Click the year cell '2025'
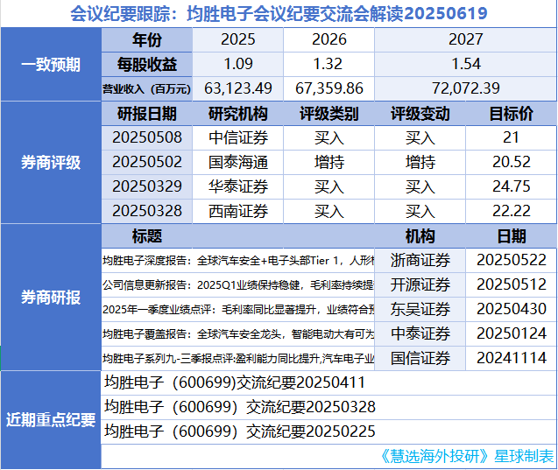This screenshot has height=470, width=558. pyautogui.click(x=237, y=39)
